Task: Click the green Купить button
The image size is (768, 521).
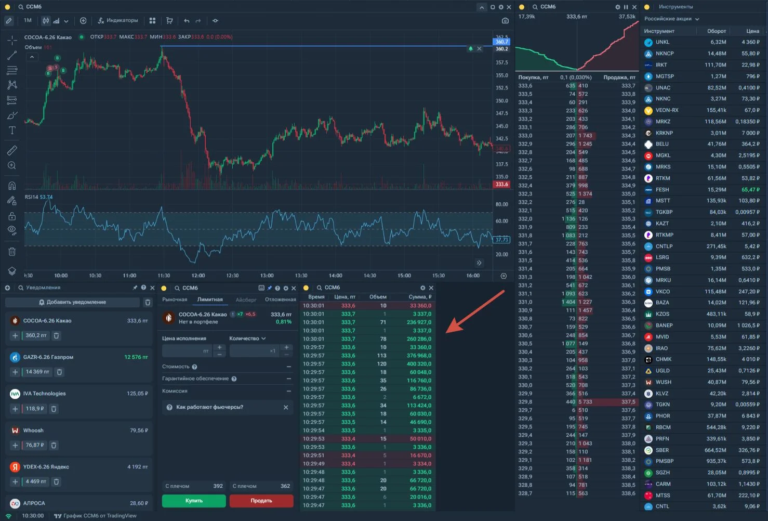Action: coord(194,501)
